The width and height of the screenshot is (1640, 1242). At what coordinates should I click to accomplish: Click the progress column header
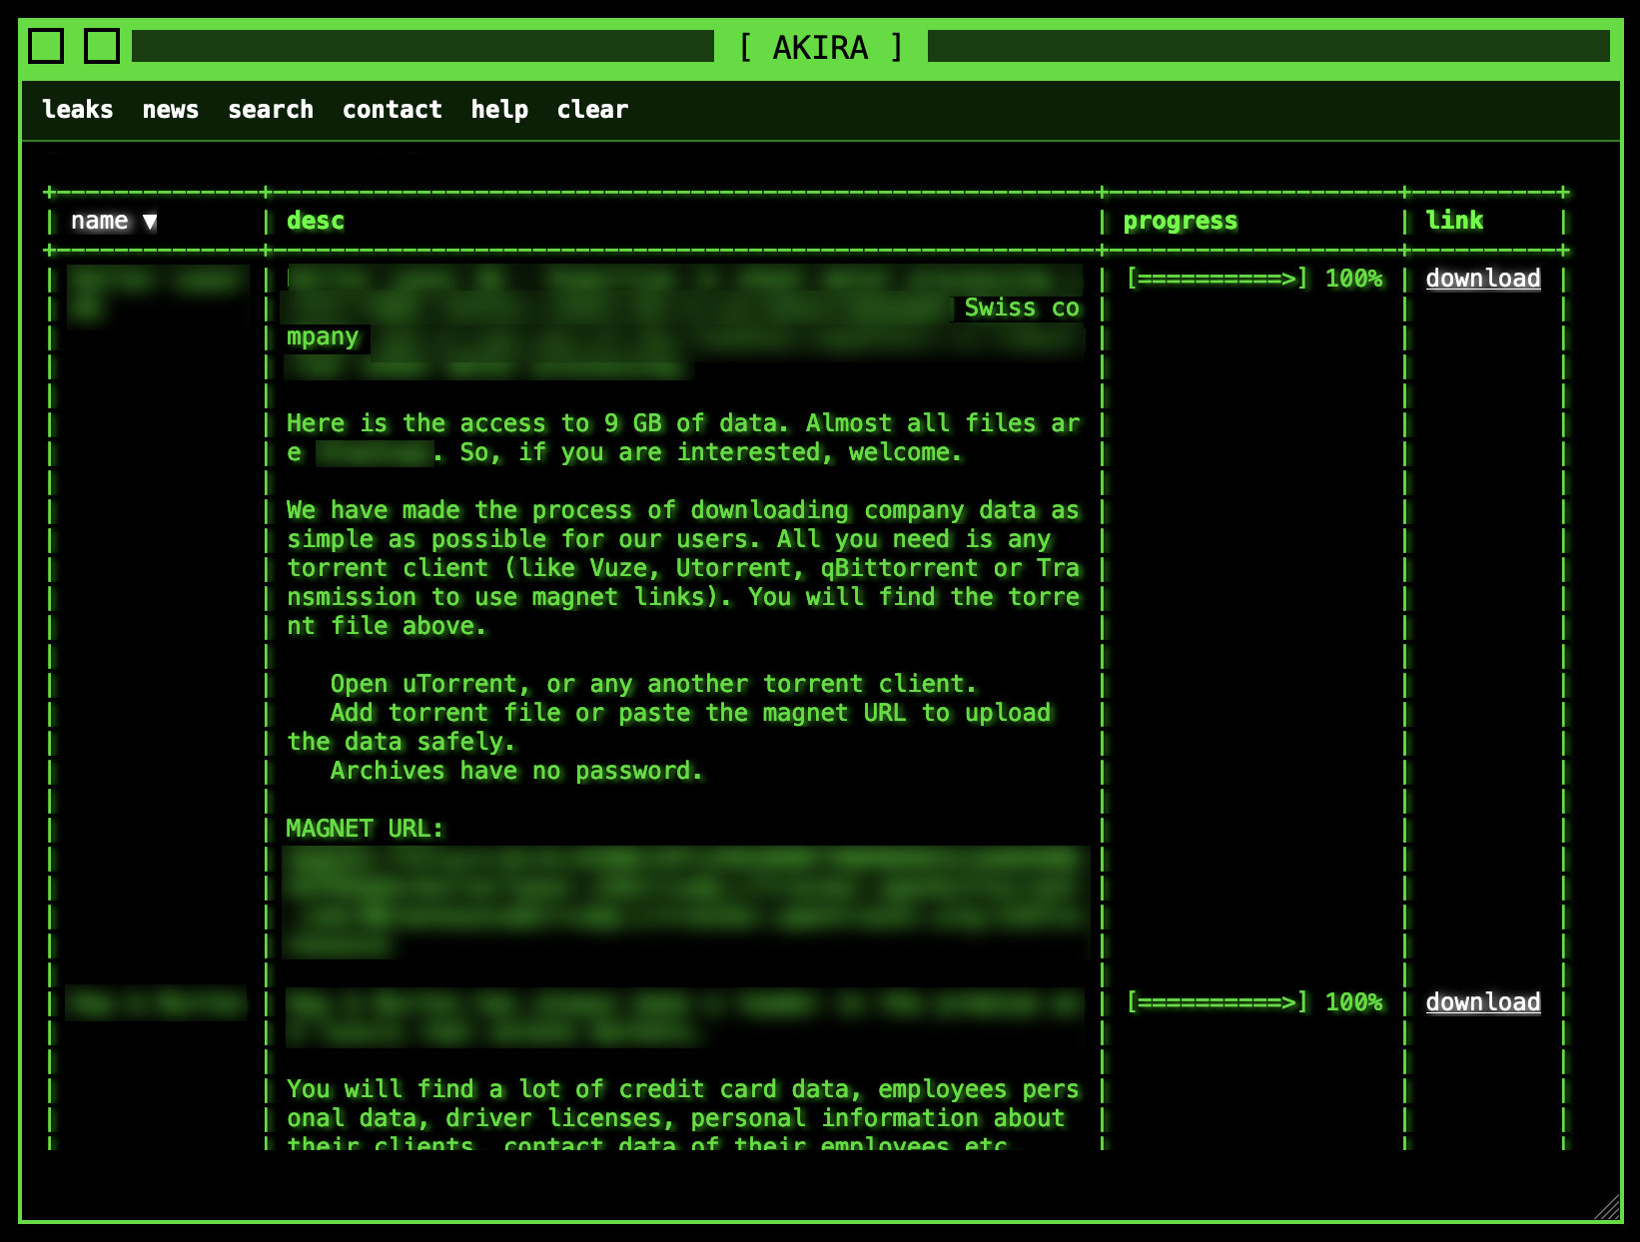click(1180, 221)
